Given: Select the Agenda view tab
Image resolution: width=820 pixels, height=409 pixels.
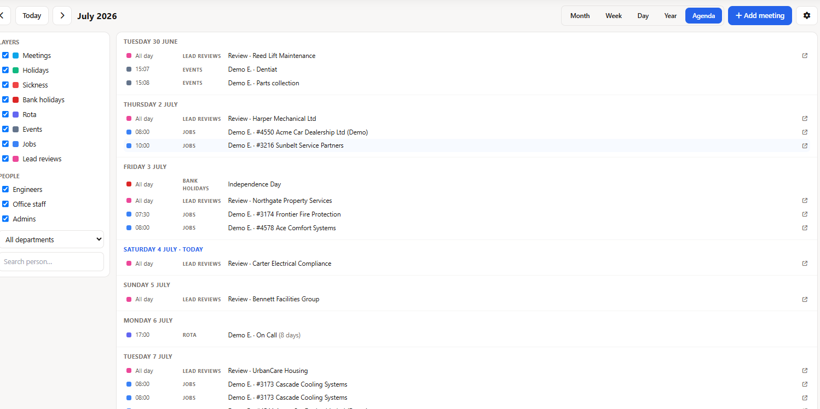Looking at the screenshot, I should (x=703, y=16).
